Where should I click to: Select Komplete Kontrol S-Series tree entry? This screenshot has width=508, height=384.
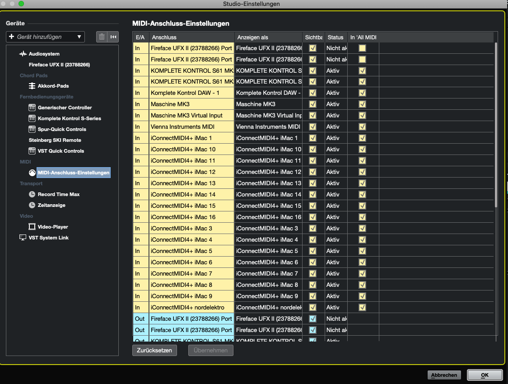pyautogui.click(x=70, y=118)
